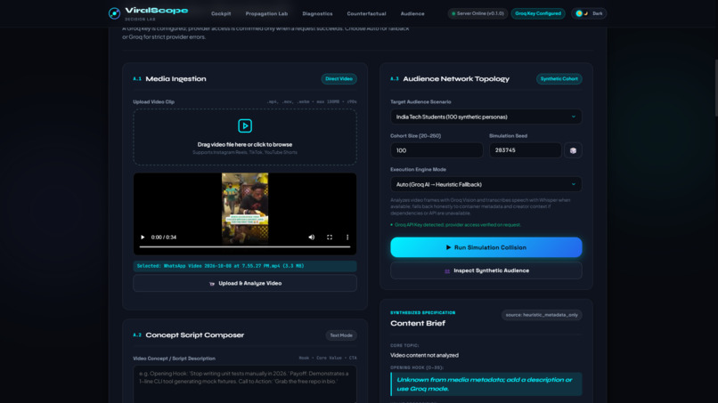
Task: Seek on the video progress bar
Action: [x=245, y=247]
